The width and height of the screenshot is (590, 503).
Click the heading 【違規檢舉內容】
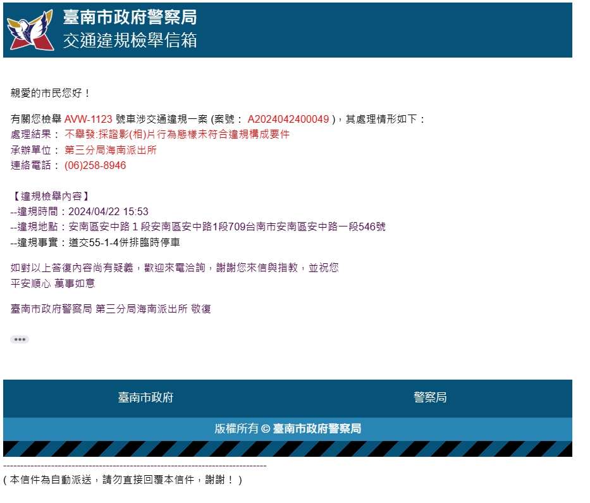[x=51, y=196]
